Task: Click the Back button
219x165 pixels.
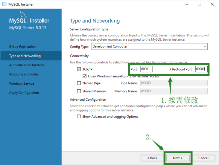Action: tap(152, 158)
